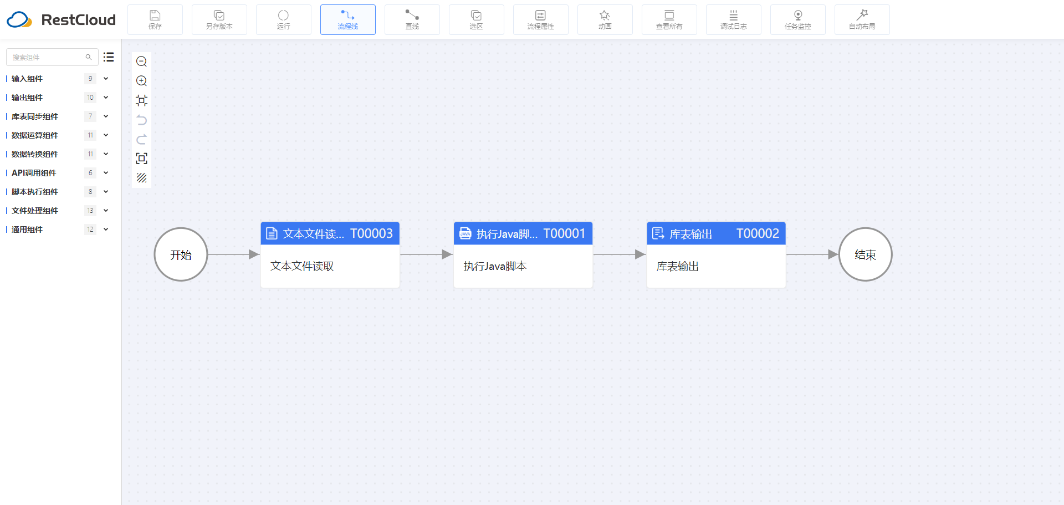Screen dimensions: 1064x505
Task: Select the T00001 执行Java脚本 node header
Action: point(523,233)
